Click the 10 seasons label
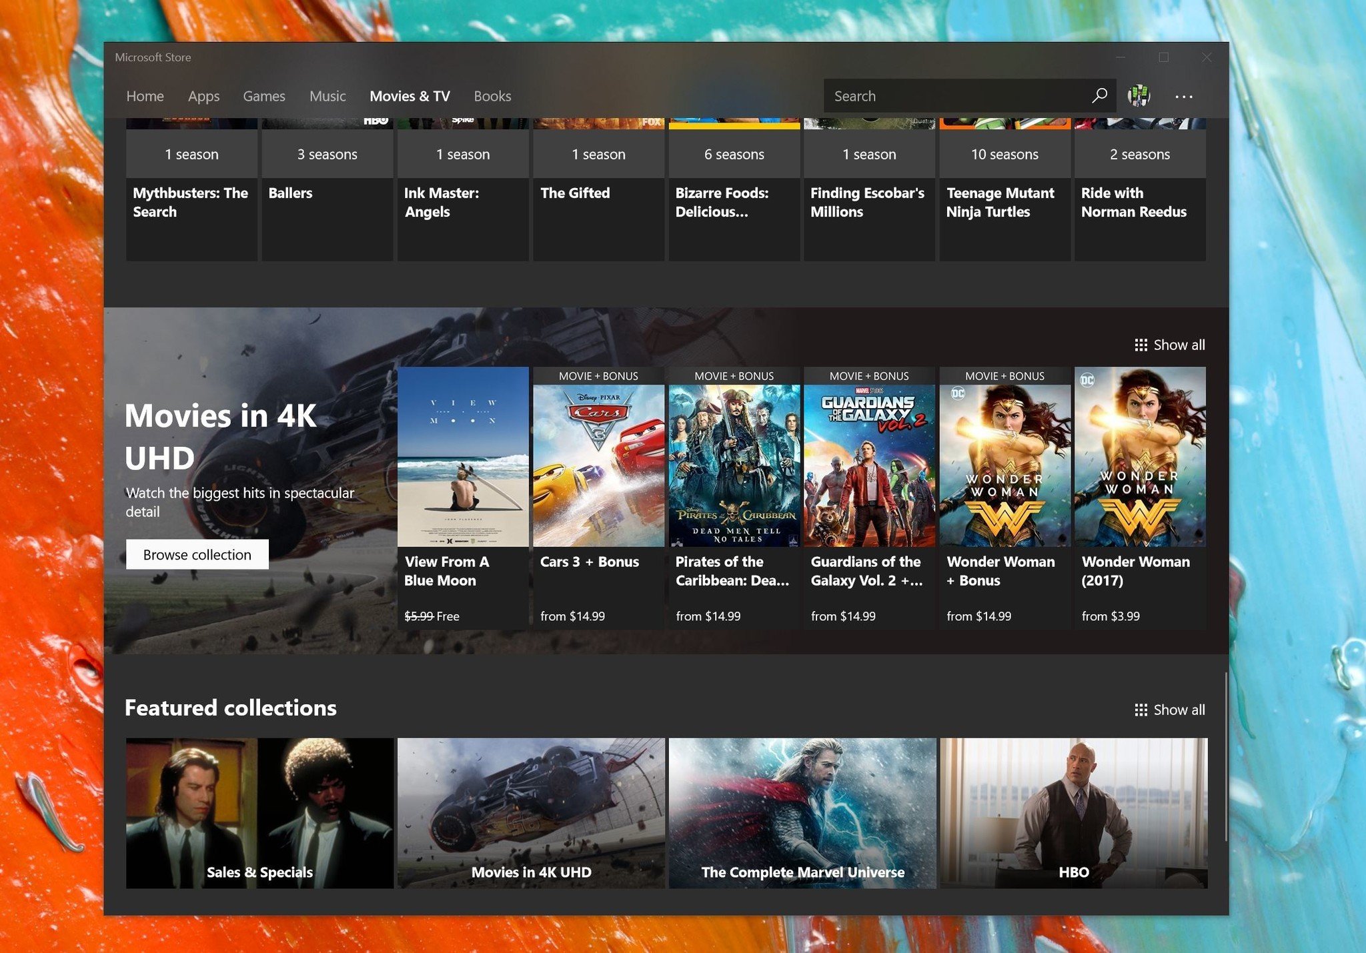This screenshot has height=953, width=1366. (1004, 154)
